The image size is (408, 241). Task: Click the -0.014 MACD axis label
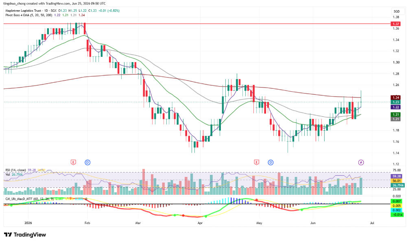point(397,215)
